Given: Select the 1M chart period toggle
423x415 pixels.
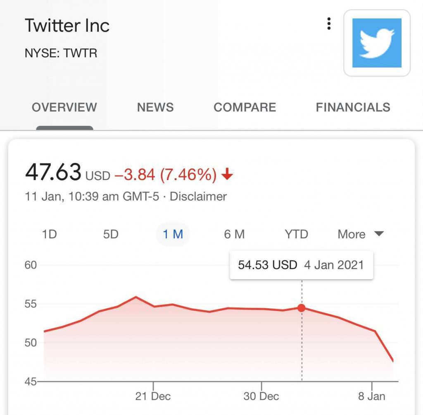Looking at the screenshot, I should pyautogui.click(x=173, y=234).
